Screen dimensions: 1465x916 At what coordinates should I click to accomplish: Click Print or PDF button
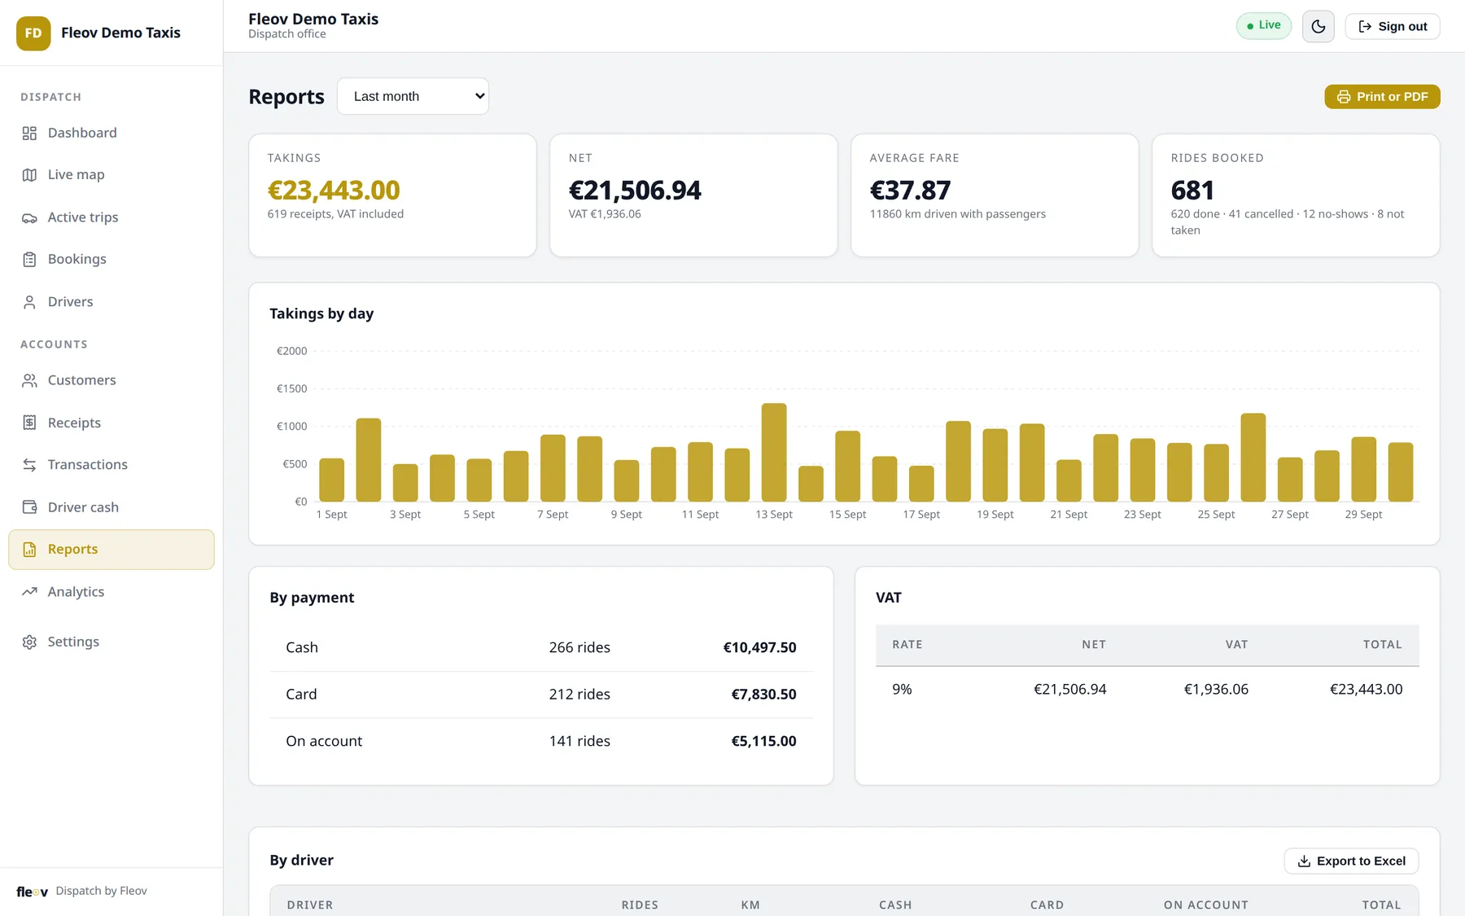click(1382, 96)
